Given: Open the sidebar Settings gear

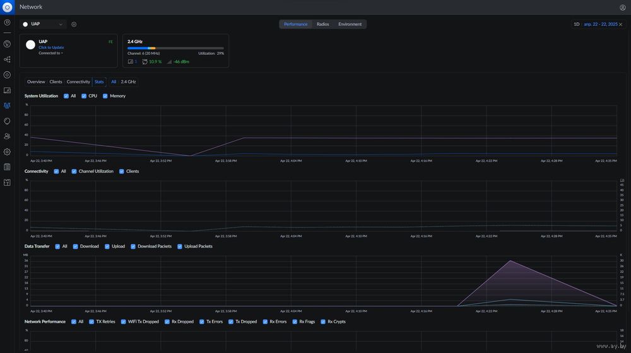Looking at the screenshot, I should tap(8, 152).
